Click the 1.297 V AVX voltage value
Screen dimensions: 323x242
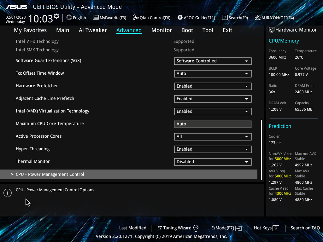tap(275, 182)
